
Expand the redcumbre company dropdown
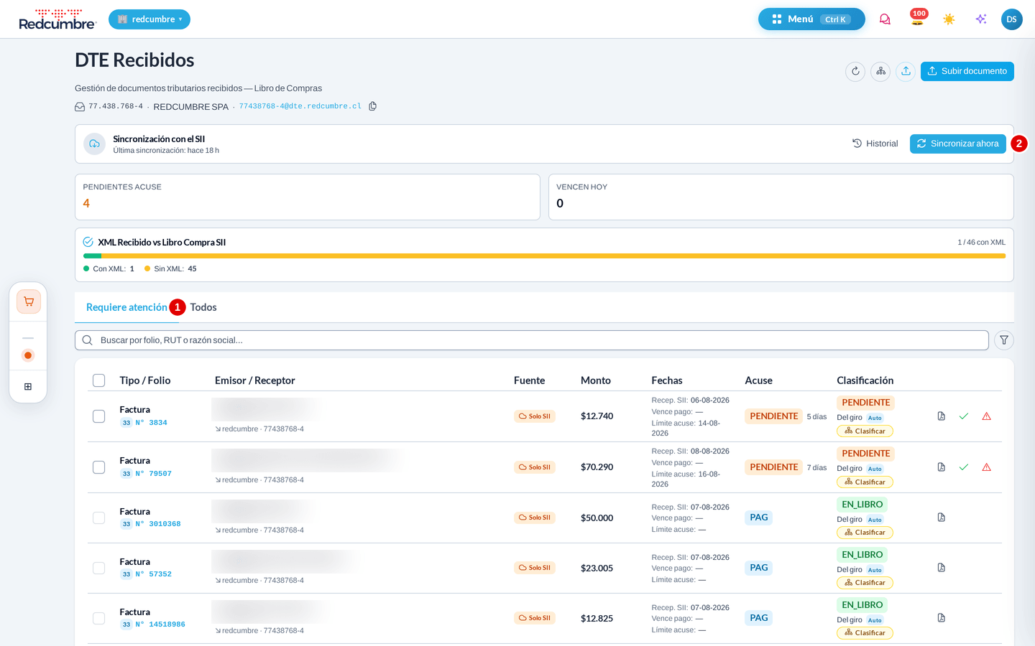149,19
